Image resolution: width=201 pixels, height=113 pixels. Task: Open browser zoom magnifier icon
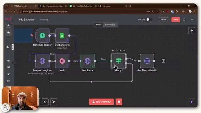pos(152,12)
